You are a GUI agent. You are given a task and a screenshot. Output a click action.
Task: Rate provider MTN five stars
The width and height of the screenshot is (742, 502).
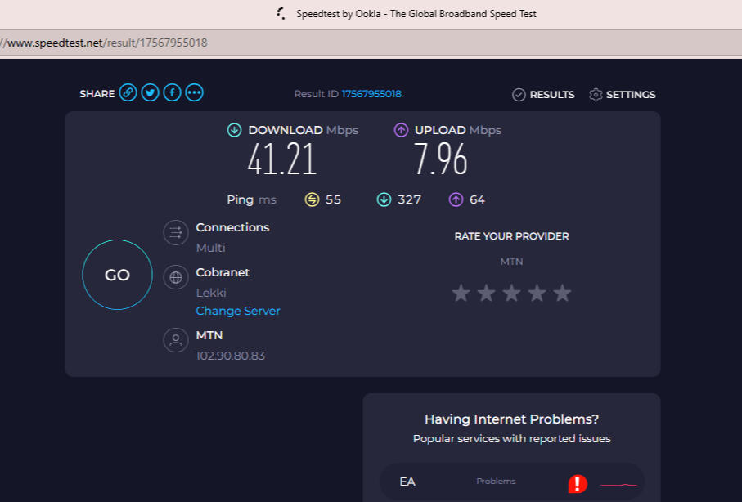point(562,293)
